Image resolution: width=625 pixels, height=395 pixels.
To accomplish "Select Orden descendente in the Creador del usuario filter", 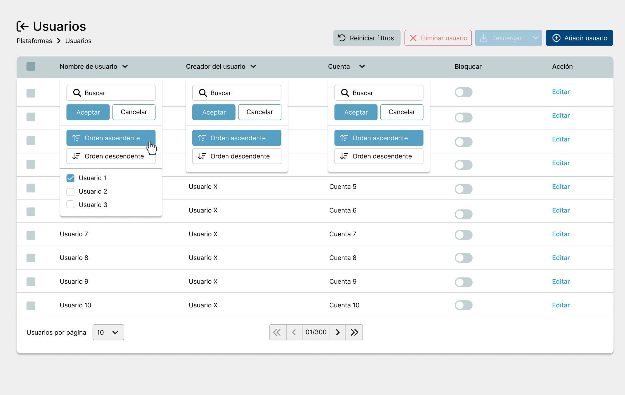I will pyautogui.click(x=237, y=156).
